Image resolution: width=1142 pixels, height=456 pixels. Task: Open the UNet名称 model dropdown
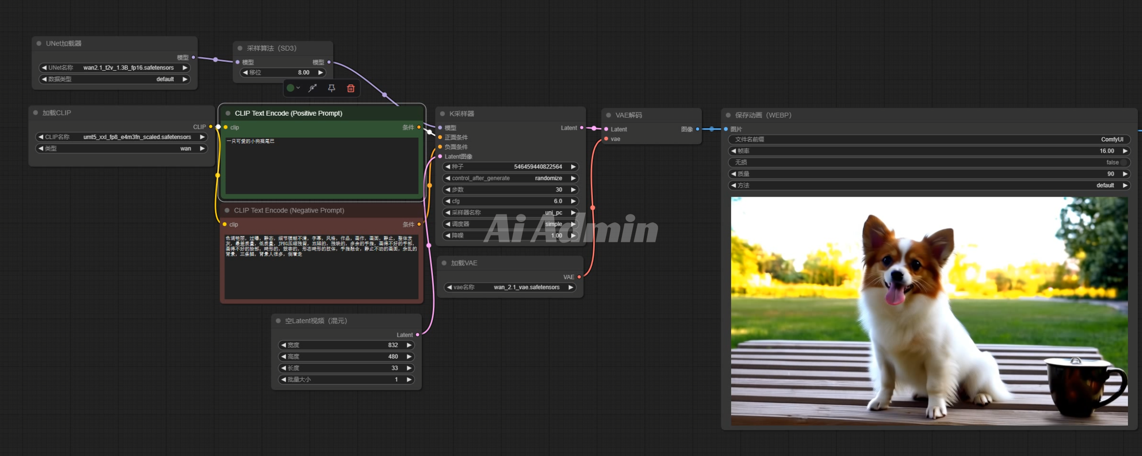coord(115,68)
